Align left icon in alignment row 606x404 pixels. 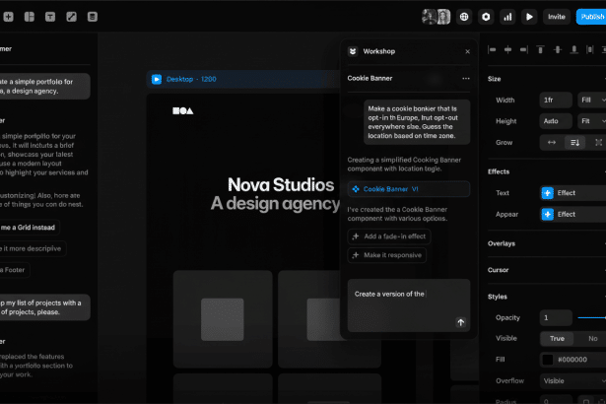click(x=492, y=49)
